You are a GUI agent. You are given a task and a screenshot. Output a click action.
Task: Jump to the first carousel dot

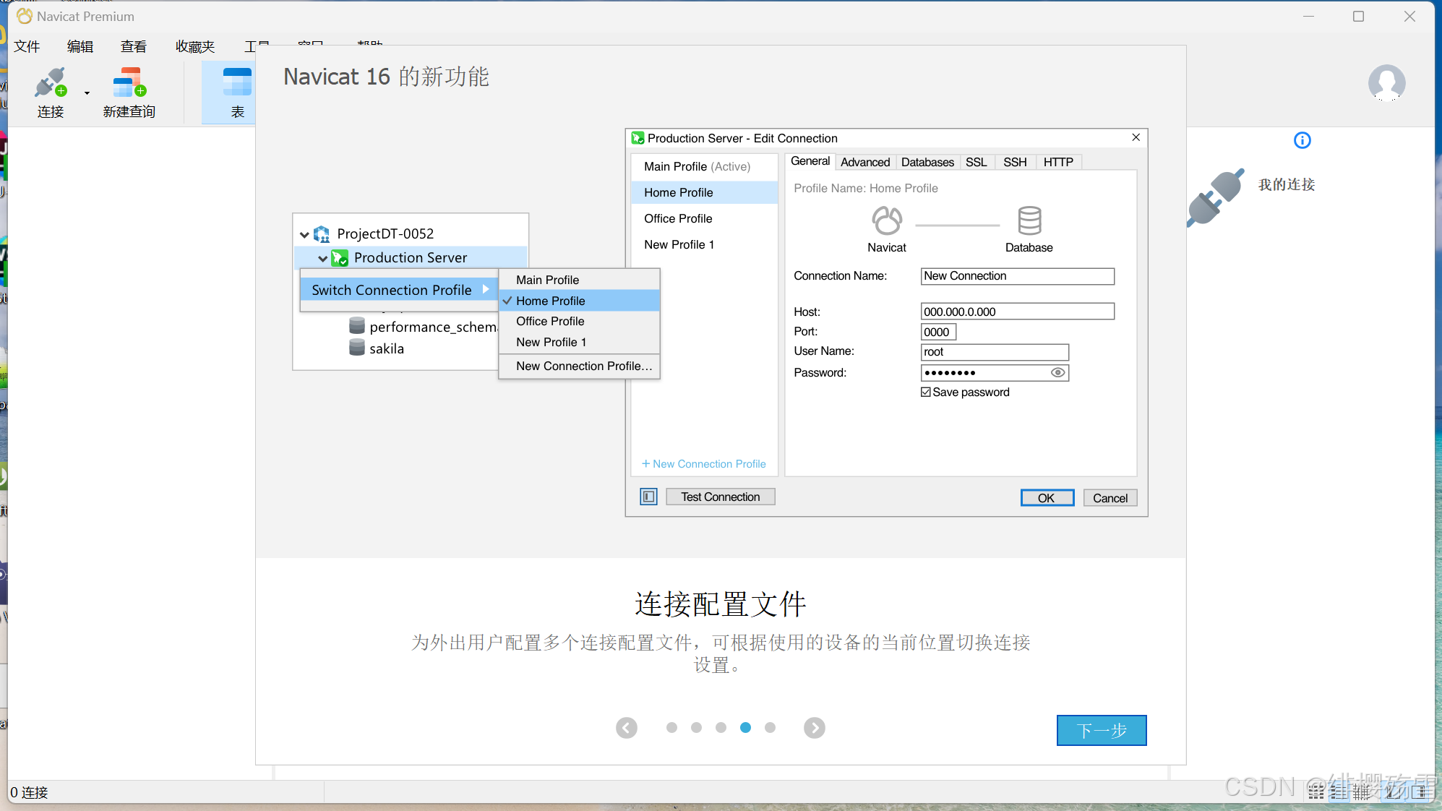click(x=671, y=727)
